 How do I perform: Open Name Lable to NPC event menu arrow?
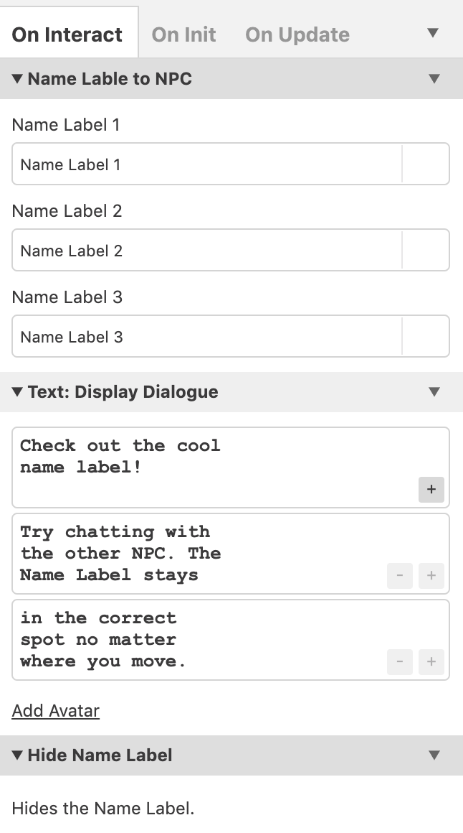(x=434, y=78)
